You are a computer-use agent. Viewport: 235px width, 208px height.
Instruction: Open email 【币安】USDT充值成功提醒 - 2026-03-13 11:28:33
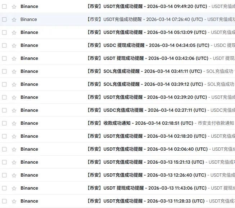[x=146, y=201]
